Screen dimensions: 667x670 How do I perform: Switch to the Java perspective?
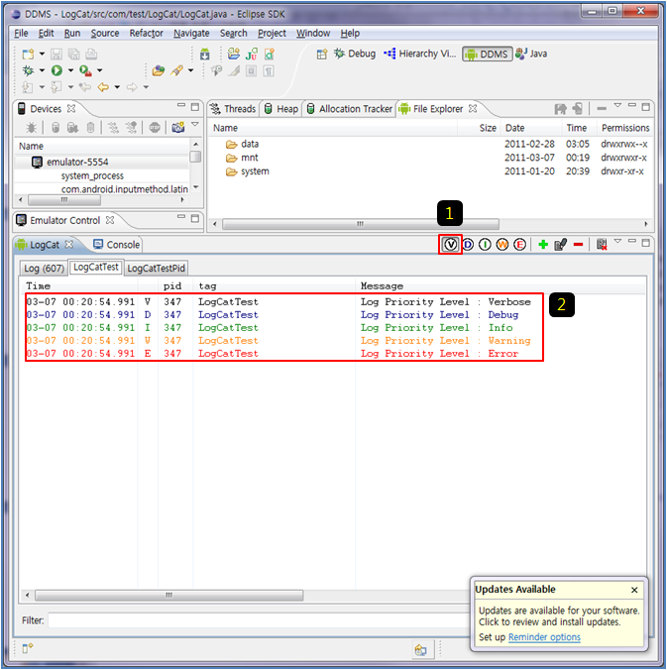tap(531, 54)
